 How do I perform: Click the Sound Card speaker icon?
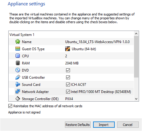(18, 84)
